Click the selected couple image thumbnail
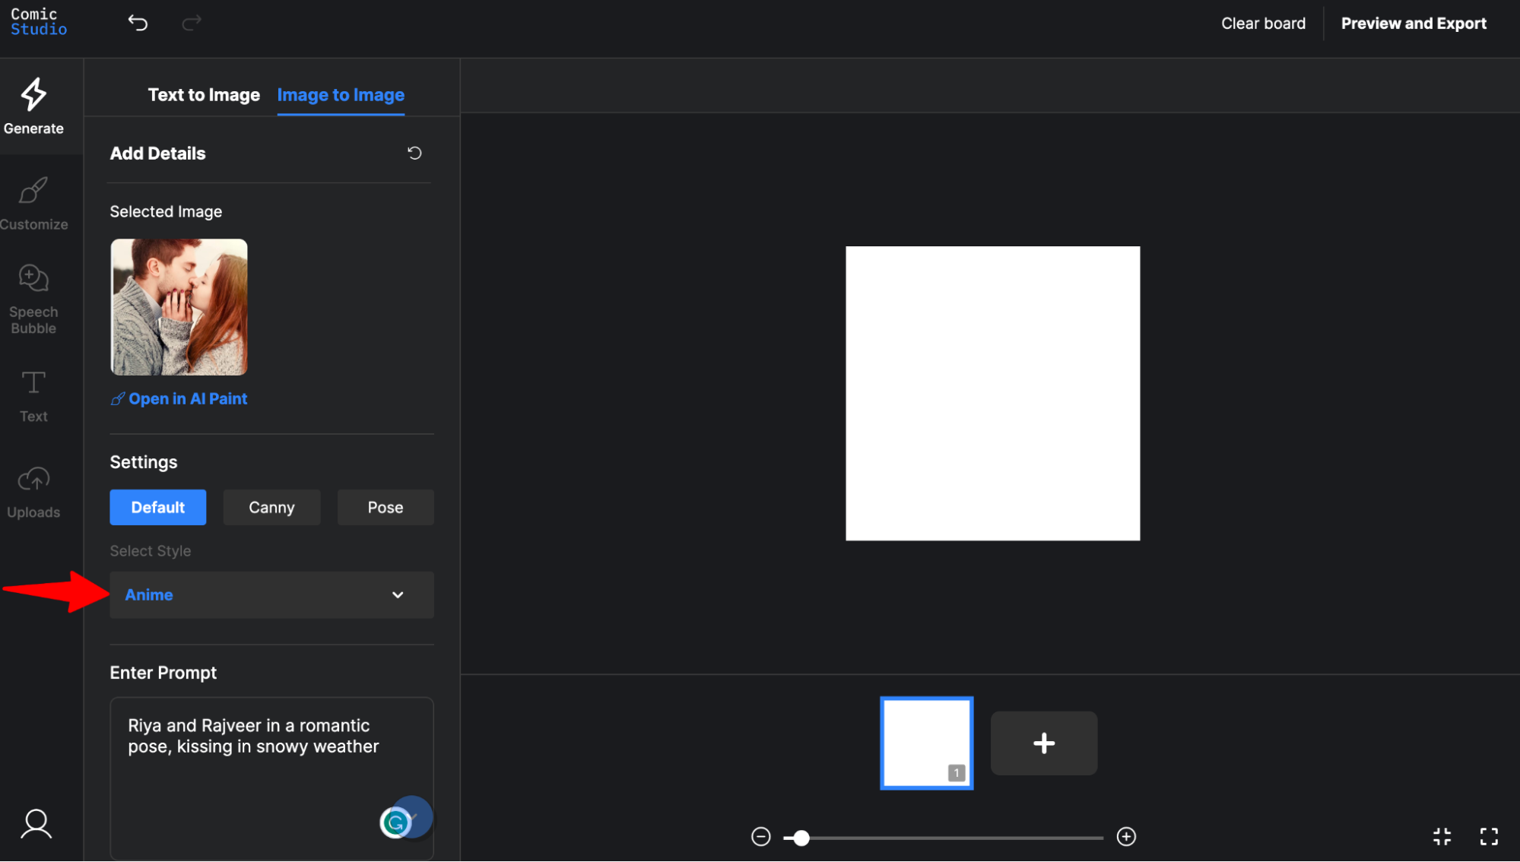This screenshot has width=1520, height=862. tap(179, 307)
